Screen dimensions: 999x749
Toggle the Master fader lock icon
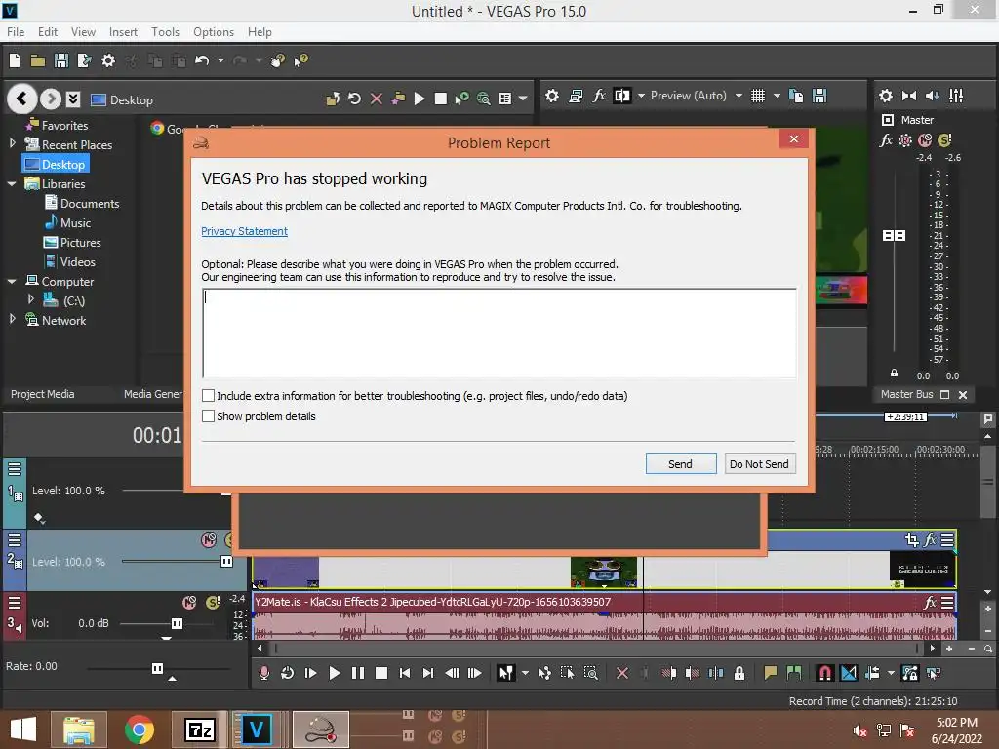894,374
